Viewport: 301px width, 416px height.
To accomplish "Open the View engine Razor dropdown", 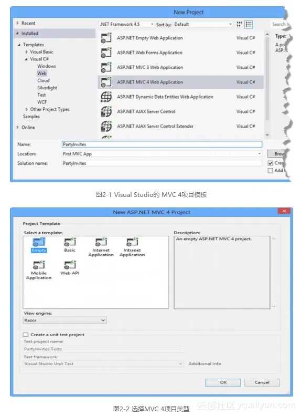I will click(64, 320).
